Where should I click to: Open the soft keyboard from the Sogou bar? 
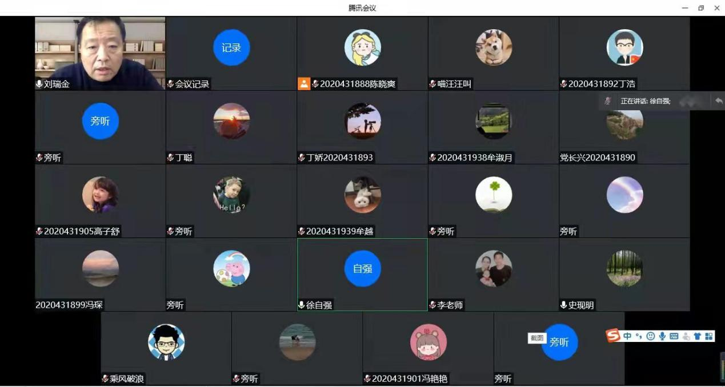(674, 336)
